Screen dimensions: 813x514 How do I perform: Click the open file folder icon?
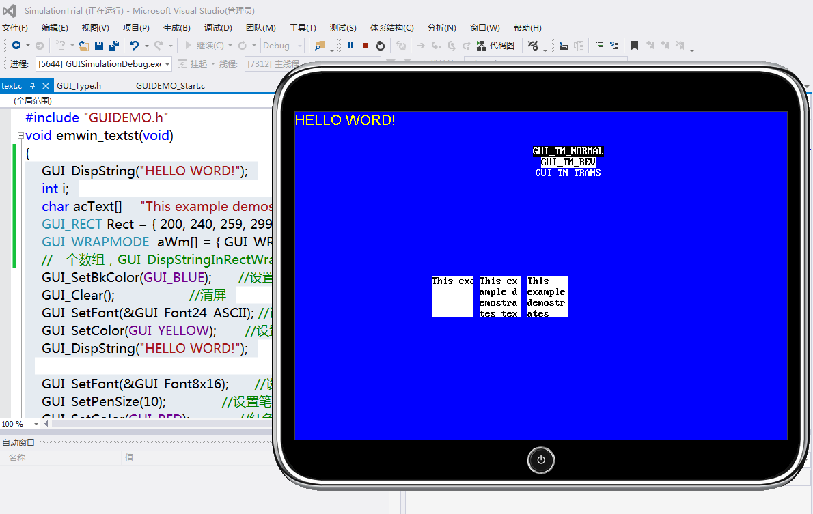pos(83,46)
